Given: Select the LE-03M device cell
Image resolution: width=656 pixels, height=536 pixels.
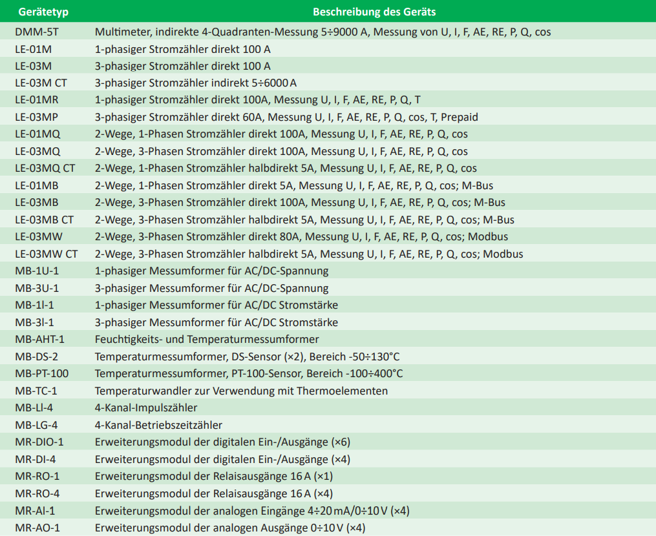Looking at the screenshot, I should click(34, 66).
